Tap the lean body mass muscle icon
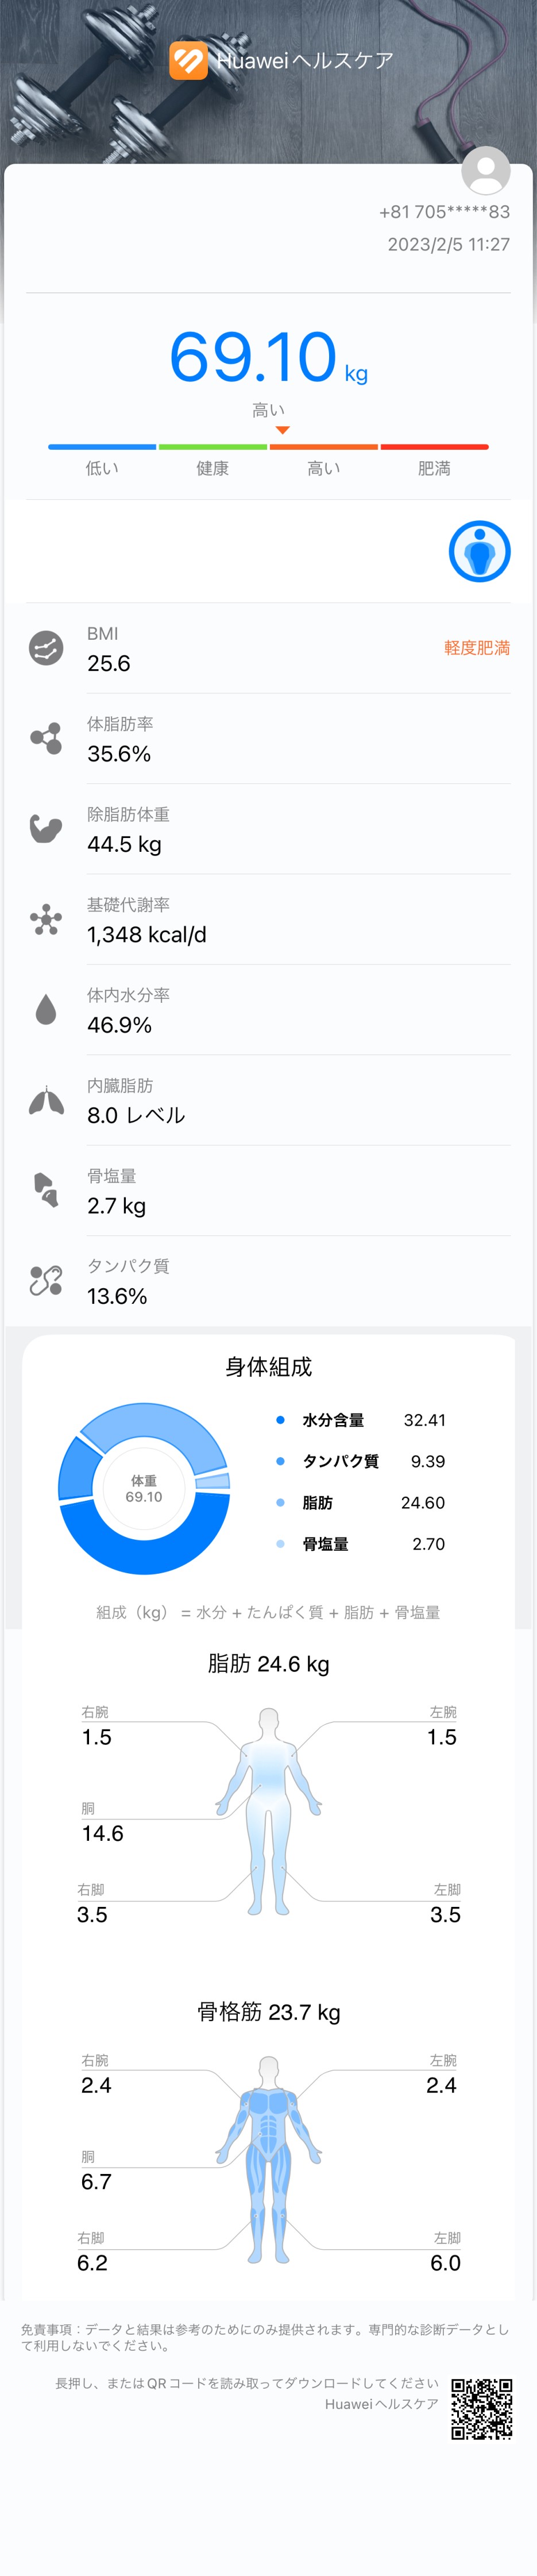537x2576 pixels. 46,829
